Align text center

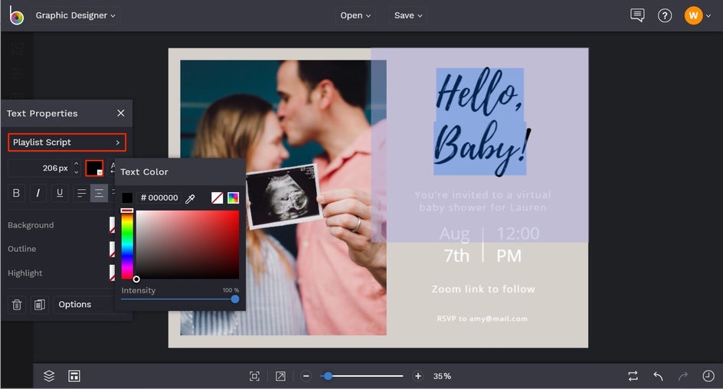(99, 193)
